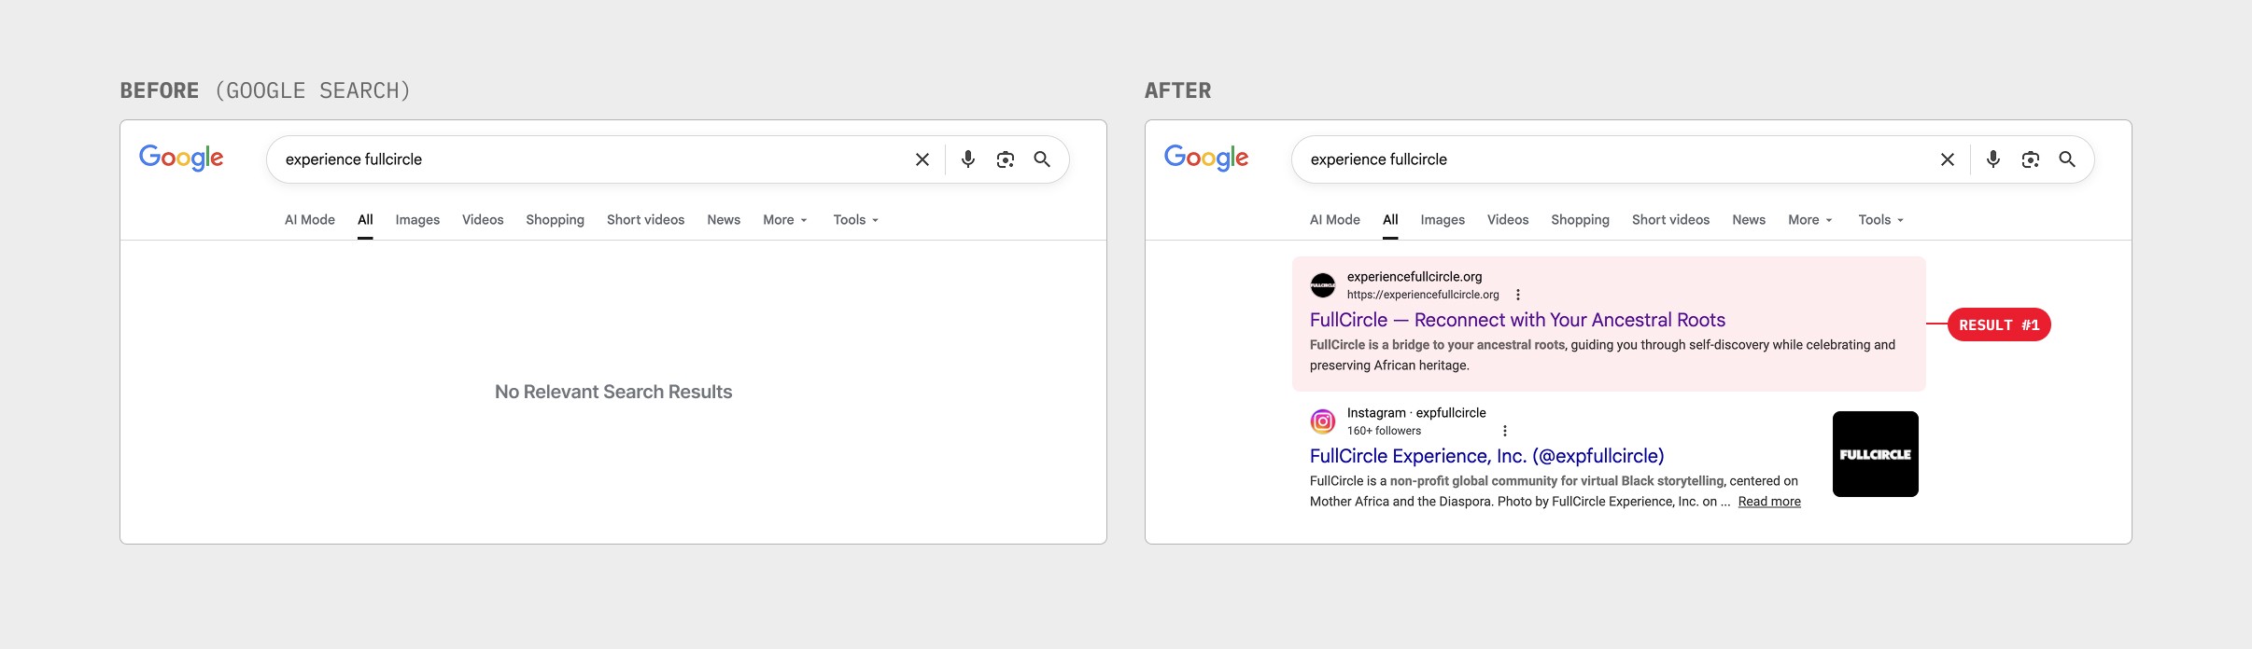Click the Instagram · expfullcircle source label

click(x=1416, y=413)
